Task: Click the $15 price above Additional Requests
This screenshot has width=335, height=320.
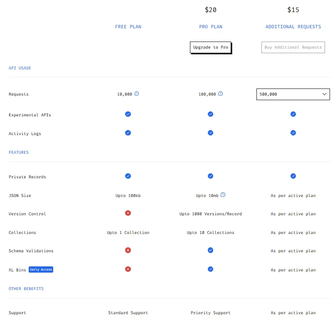Action: click(293, 10)
